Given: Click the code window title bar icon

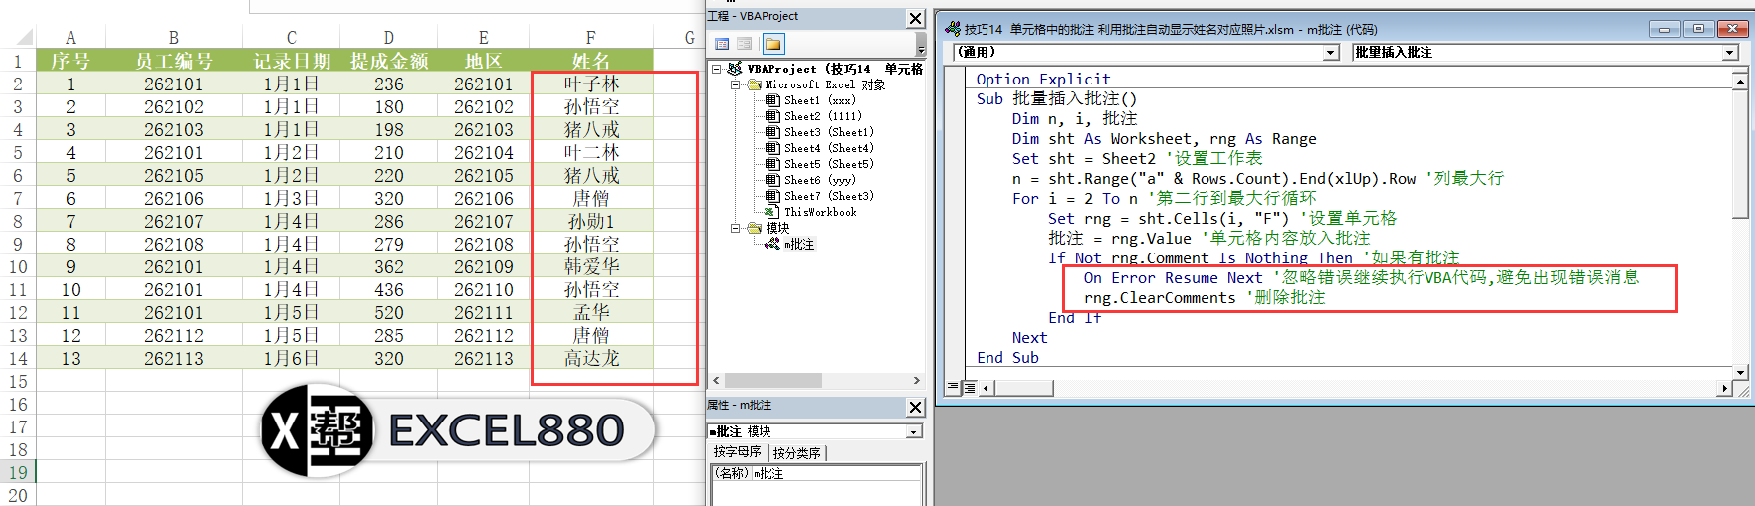Looking at the screenshot, I should click(x=953, y=29).
